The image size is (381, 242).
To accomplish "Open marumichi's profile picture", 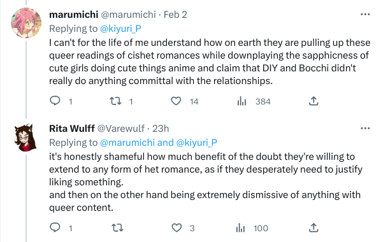I will coord(26,23).
